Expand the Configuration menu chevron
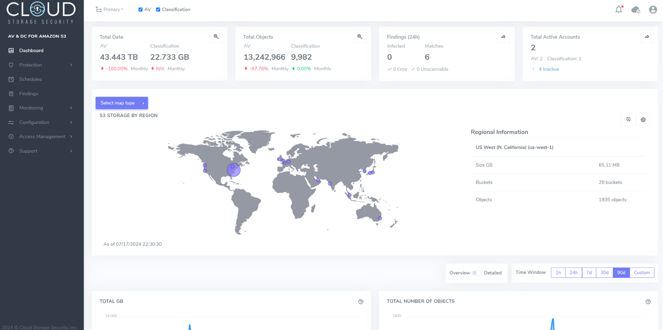The image size is (663, 330). point(71,122)
